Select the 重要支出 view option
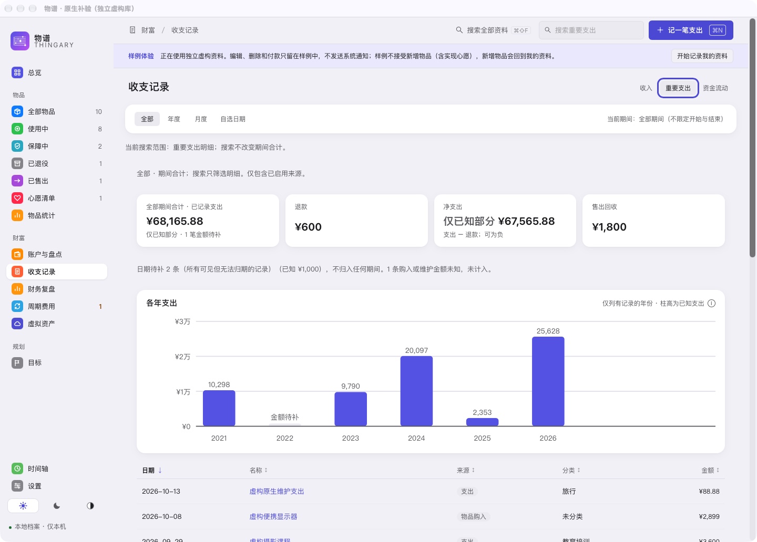 point(678,88)
